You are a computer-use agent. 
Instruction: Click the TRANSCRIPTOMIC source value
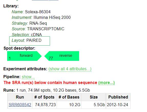tap(46, 29)
